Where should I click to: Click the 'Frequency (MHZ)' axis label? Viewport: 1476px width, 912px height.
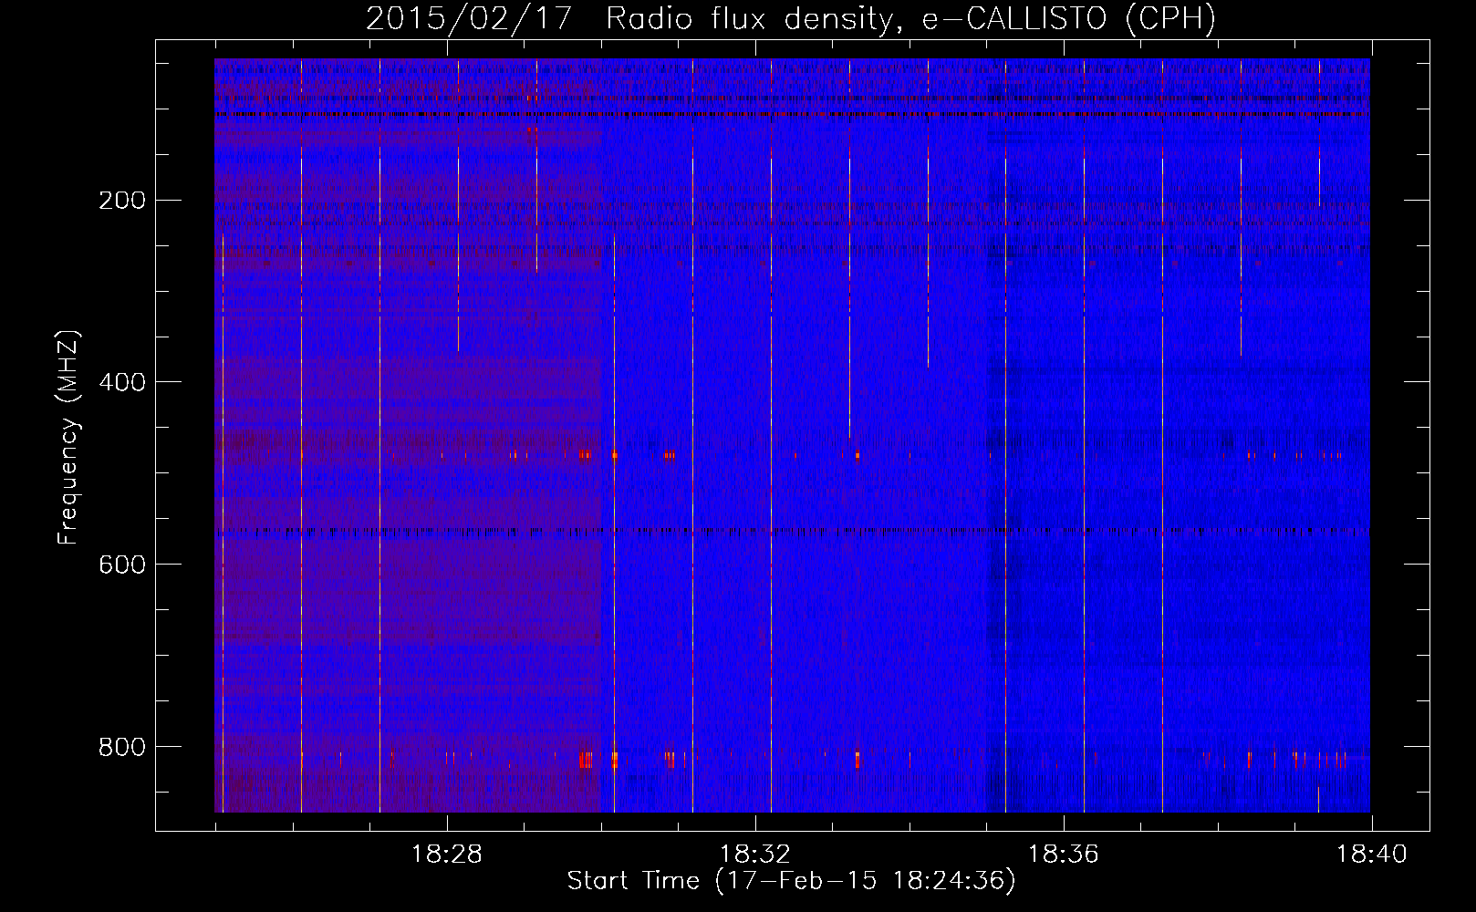point(68,437)
